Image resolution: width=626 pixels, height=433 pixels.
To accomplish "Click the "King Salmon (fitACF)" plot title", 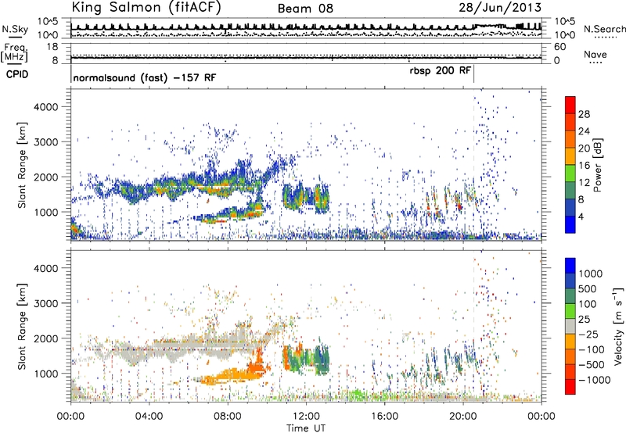I will pyautogui.click(x=146, y=7).
